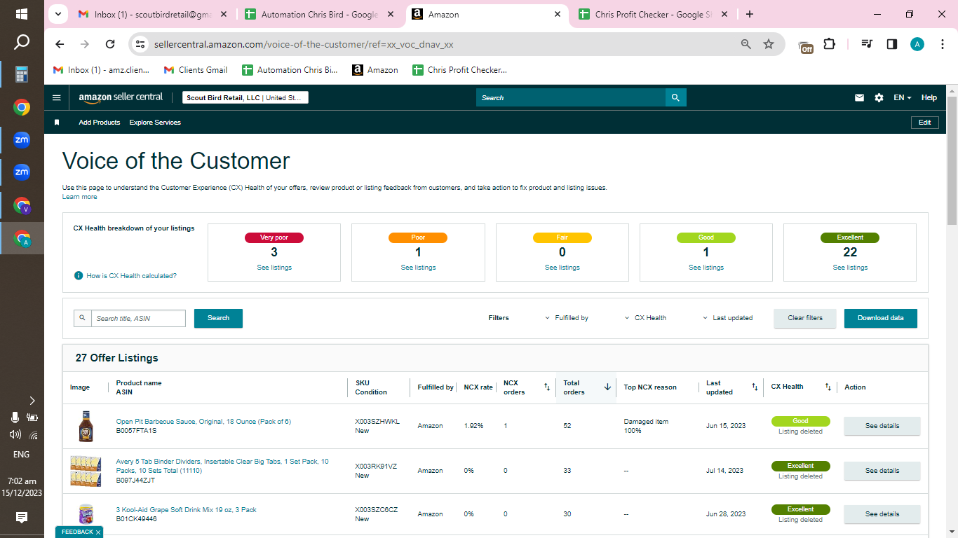Open the Chrome profile avatar A
This screenshot has height=538, width=958.
917,44
